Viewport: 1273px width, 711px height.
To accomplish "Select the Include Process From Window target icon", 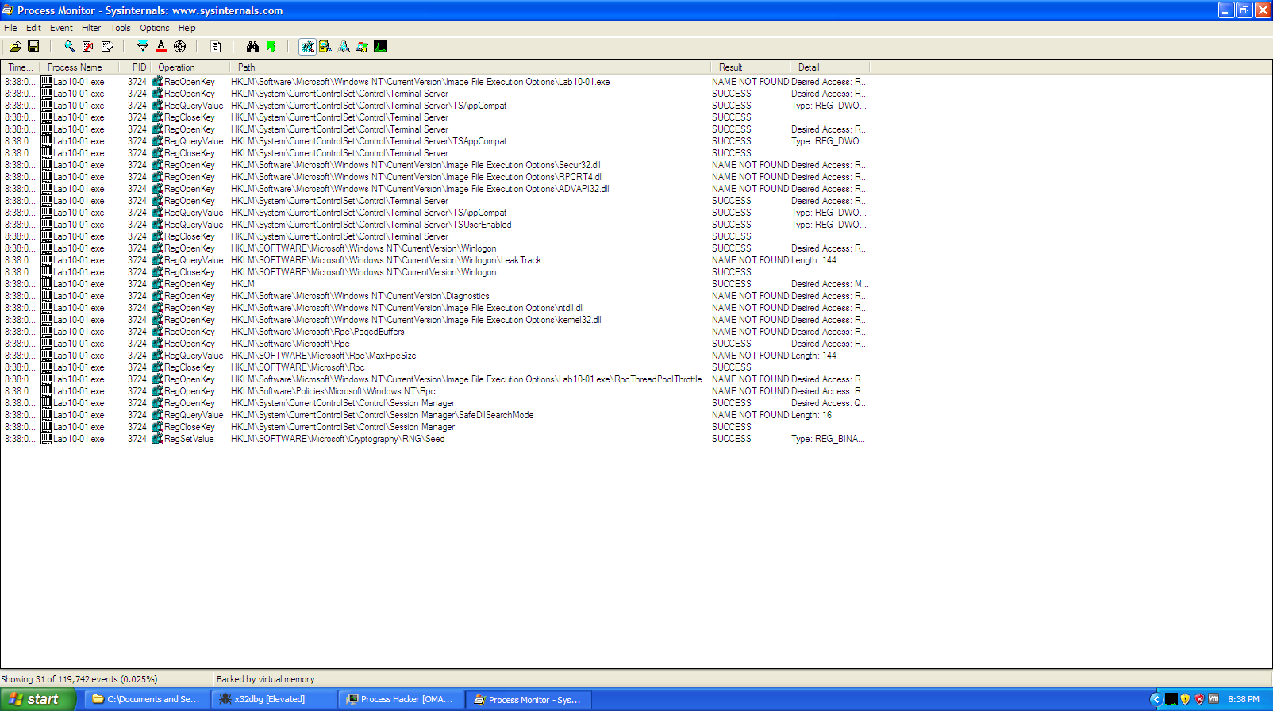I will 180,47.
